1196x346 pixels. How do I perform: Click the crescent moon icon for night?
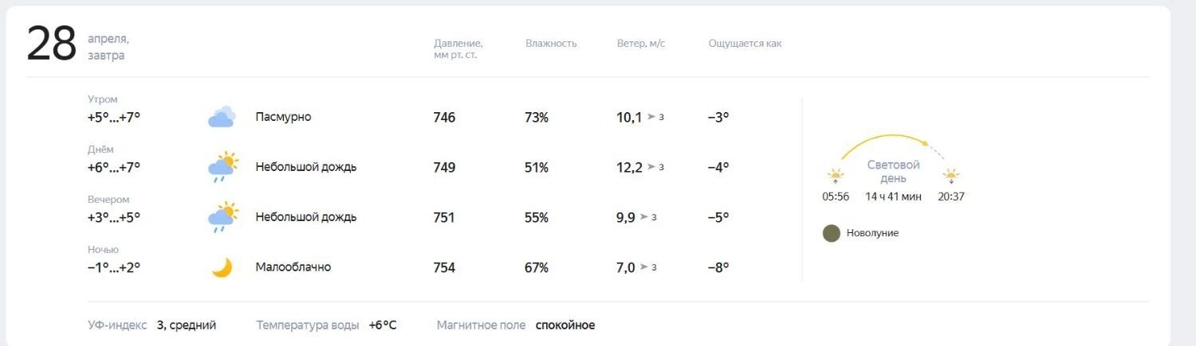[222, 267]
